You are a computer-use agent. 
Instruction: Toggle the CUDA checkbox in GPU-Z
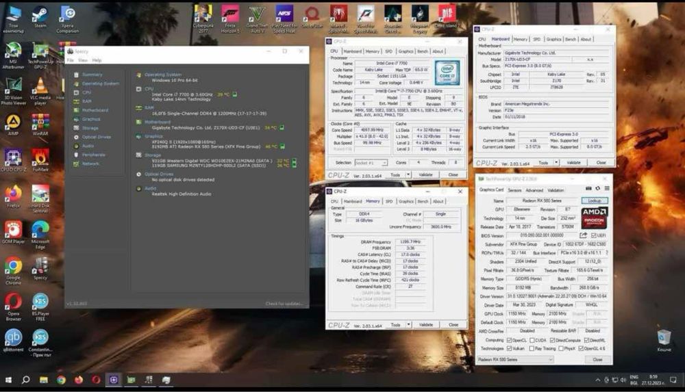(x=532, y=340)
